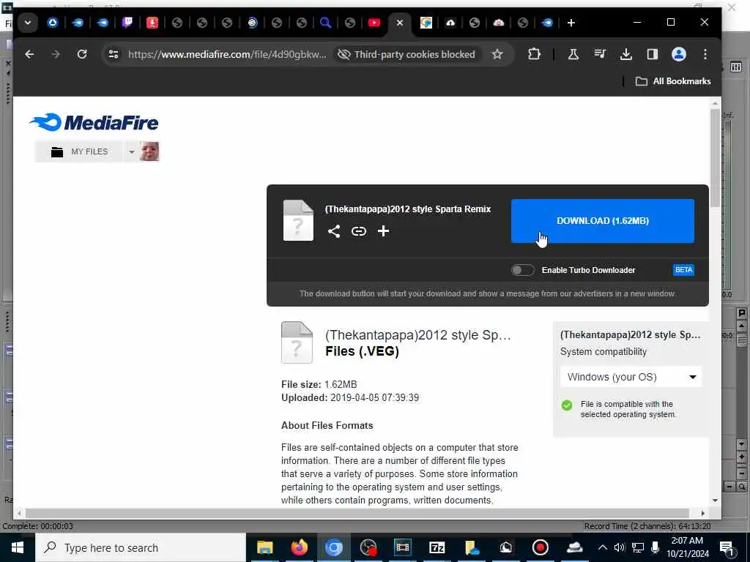Click the page scroll up arrow
The height and width of the screenshot is (562, 750).
[x=715, y=103]
